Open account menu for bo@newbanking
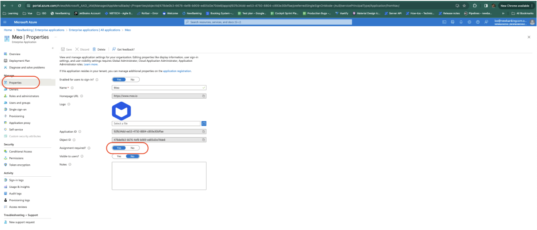Screen dimensions: 537x230 point(514,22)
